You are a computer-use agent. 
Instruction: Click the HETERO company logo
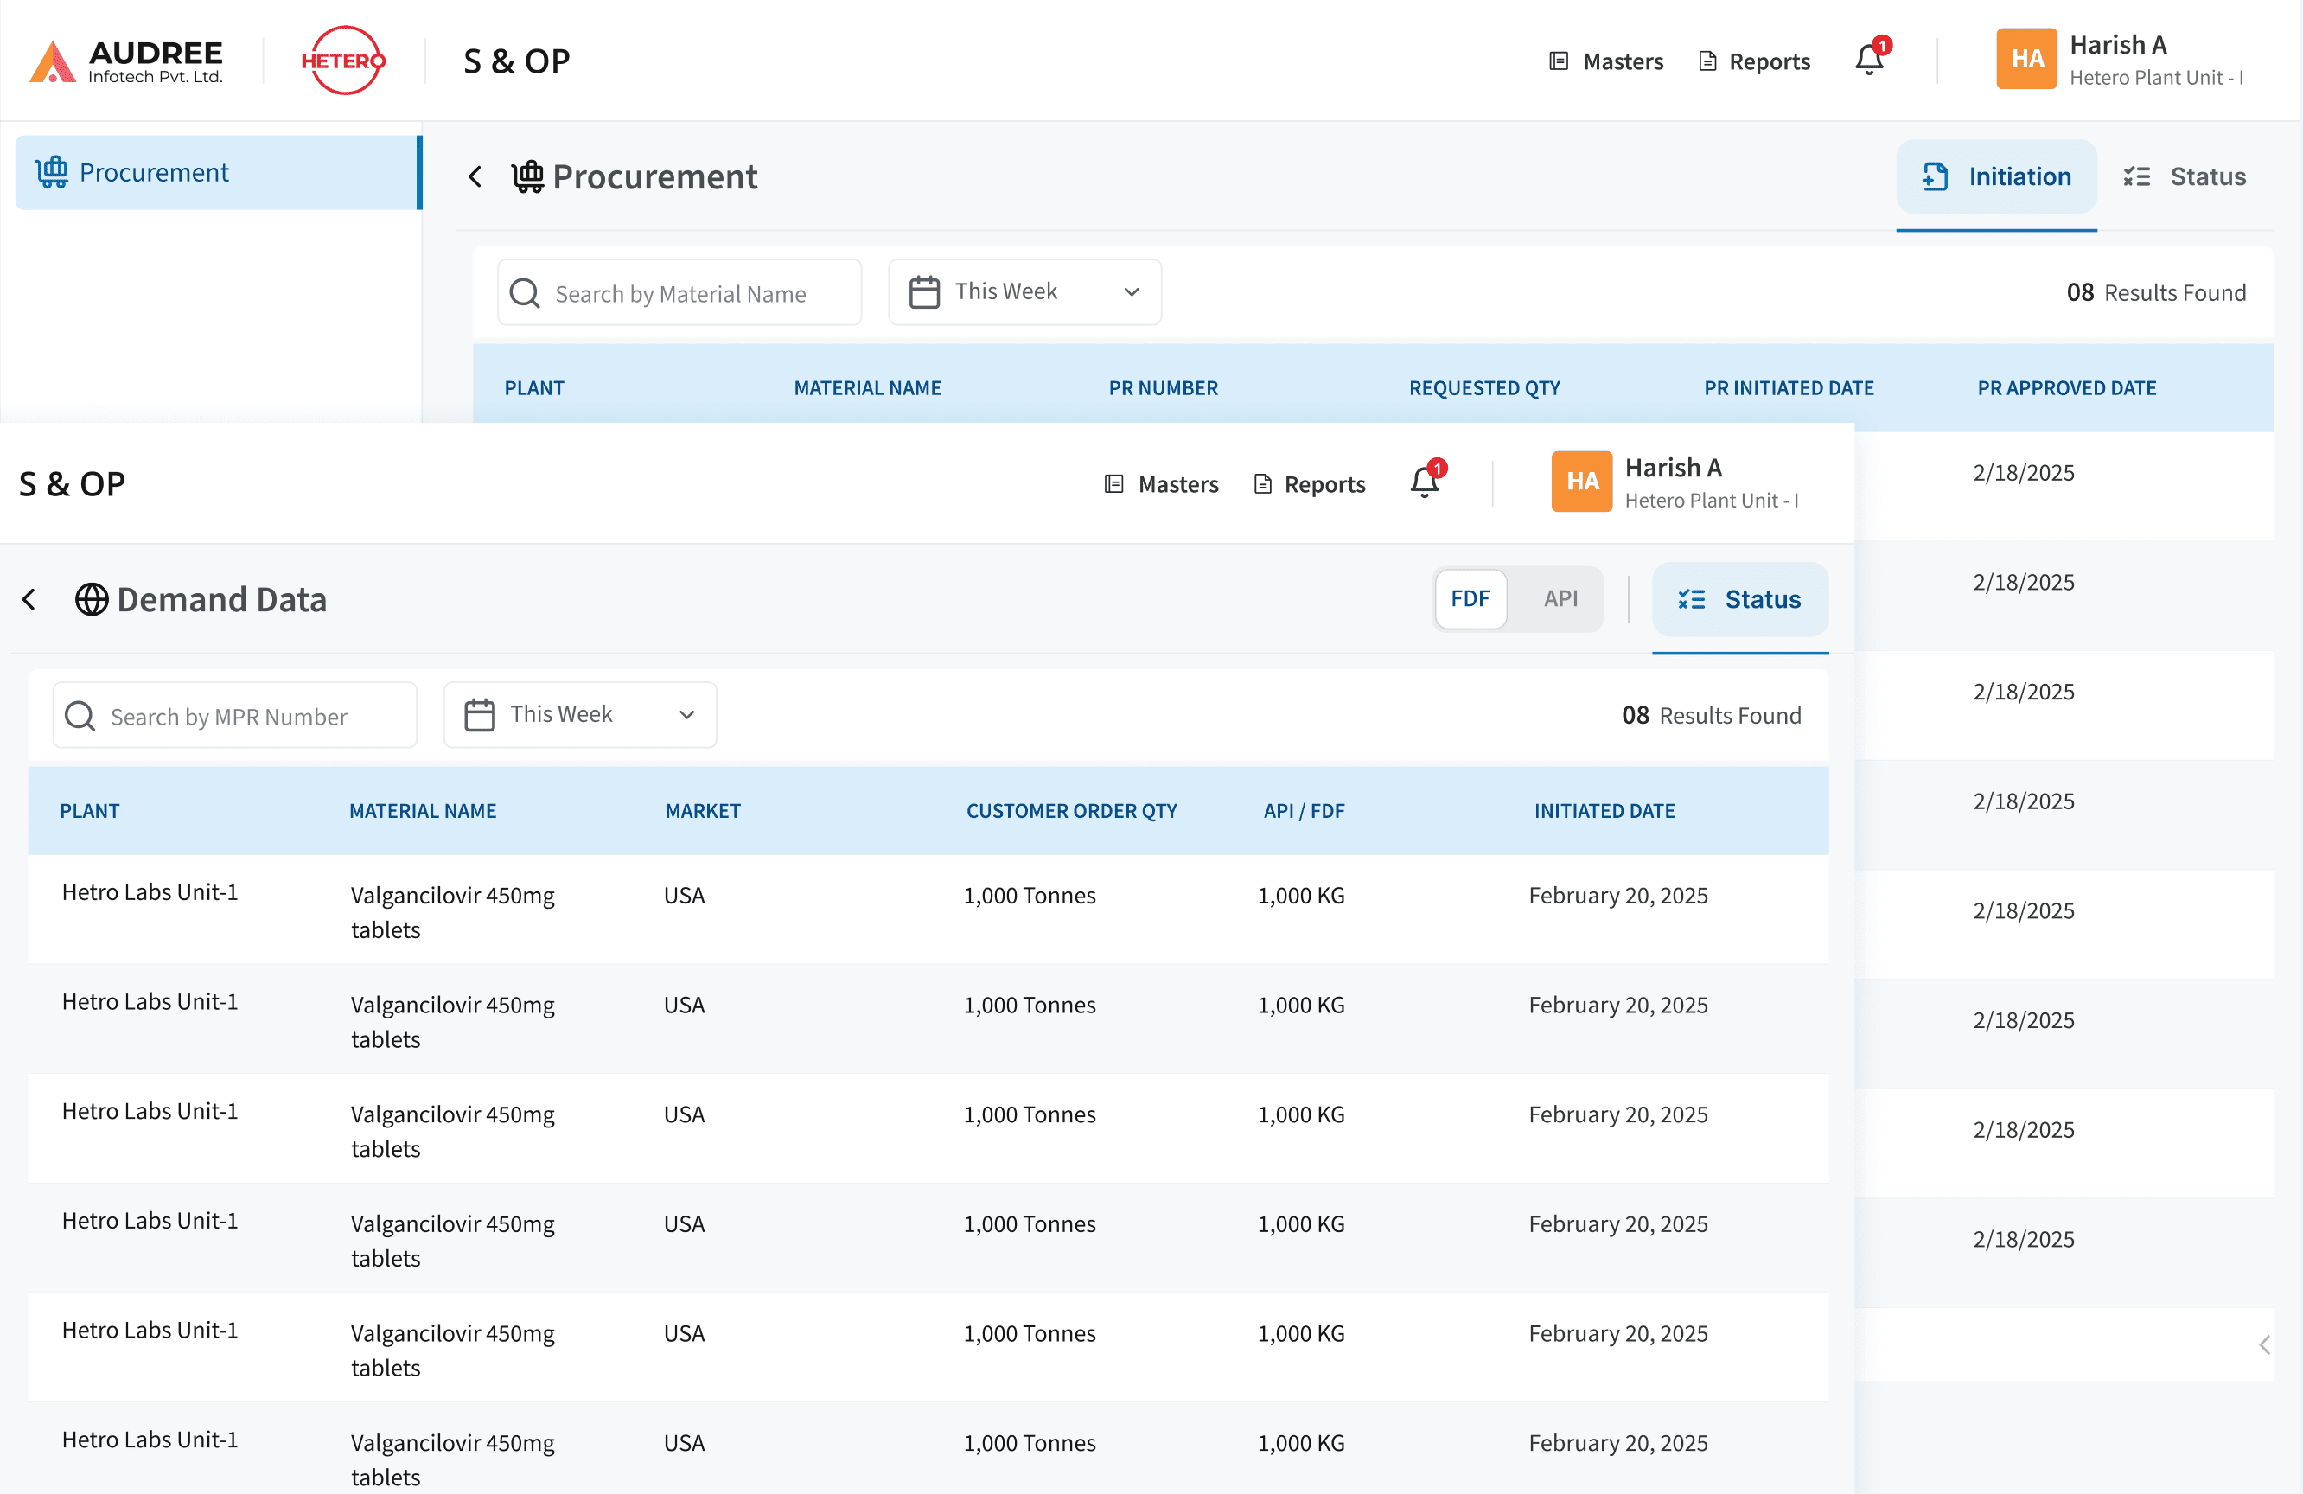click(x=342, y=59)
